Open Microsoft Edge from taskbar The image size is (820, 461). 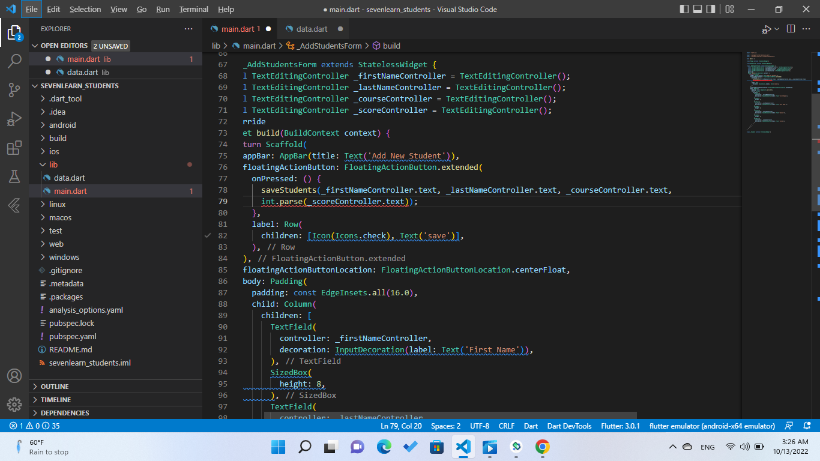(384, 447)
